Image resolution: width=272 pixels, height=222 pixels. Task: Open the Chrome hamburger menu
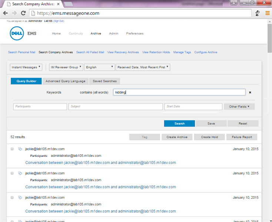pos(268,13)
